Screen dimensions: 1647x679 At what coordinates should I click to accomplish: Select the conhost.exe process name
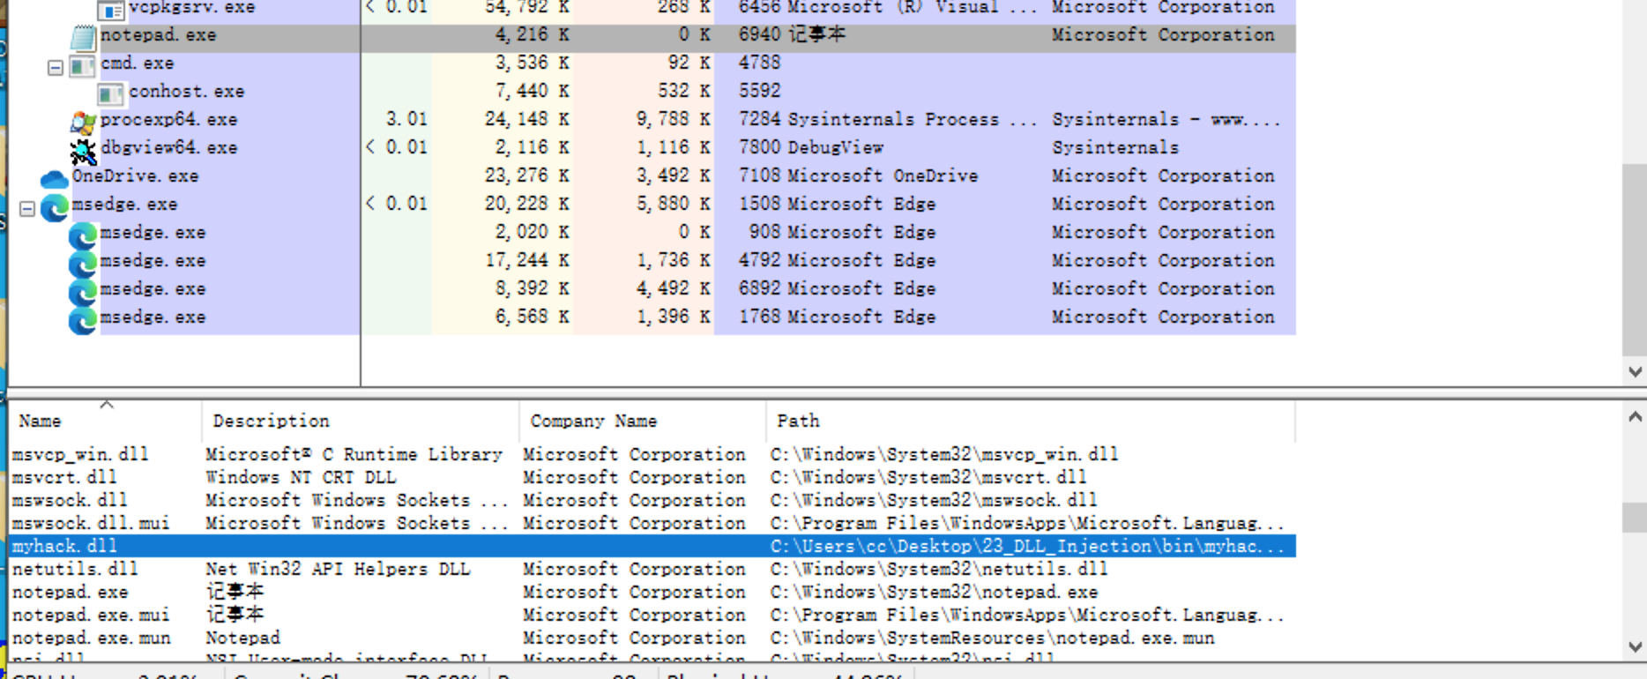coord(186,92)
